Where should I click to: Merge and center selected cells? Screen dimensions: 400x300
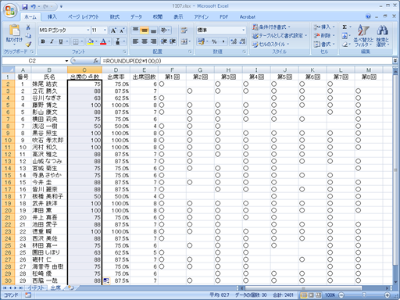pos(184,41)
